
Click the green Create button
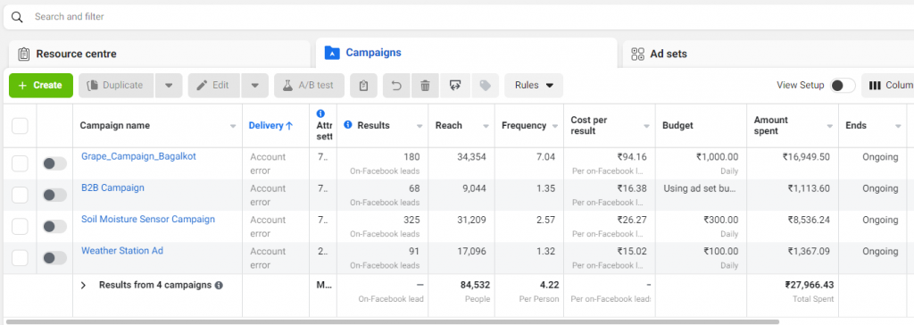pos(41,85)
